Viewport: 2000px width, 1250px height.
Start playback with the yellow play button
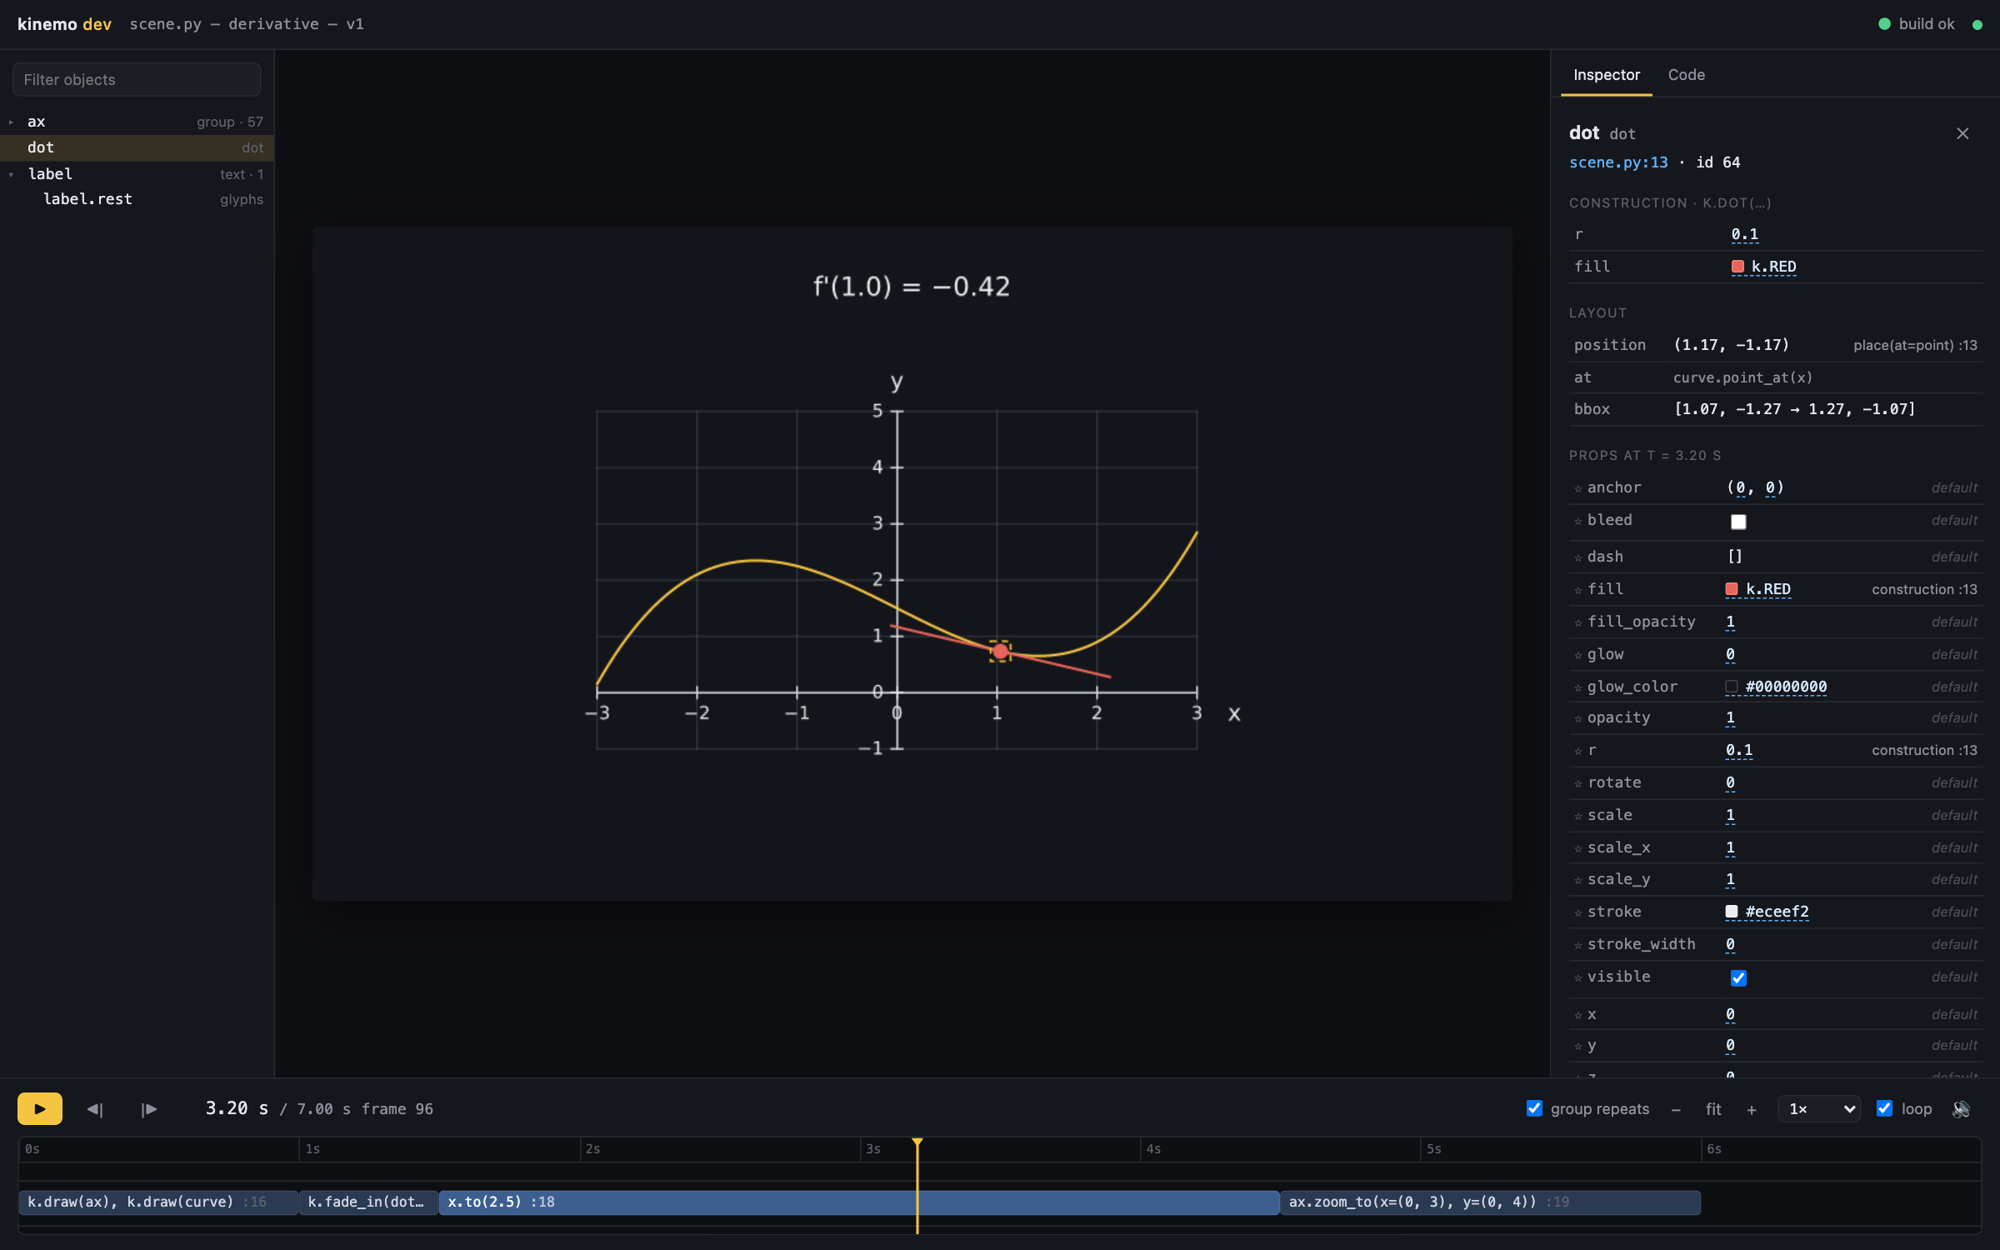click(39, 1108)
